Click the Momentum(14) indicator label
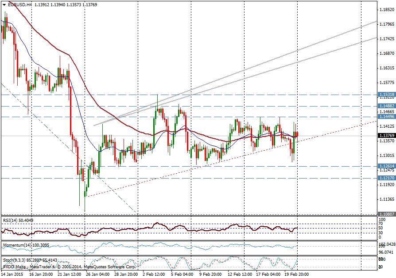 pos(17,244)
